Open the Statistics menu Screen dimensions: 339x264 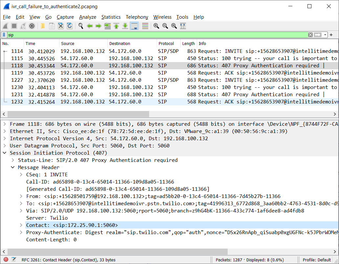(111, 17)
